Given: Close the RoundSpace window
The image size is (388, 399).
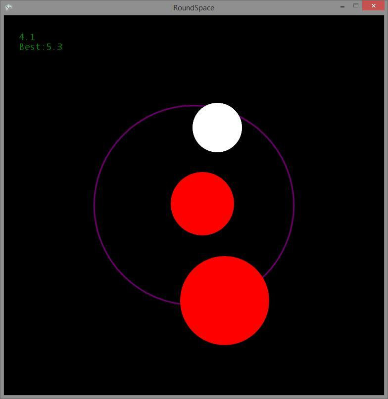Looking at the screenshot, I should (x=373, y=5).
